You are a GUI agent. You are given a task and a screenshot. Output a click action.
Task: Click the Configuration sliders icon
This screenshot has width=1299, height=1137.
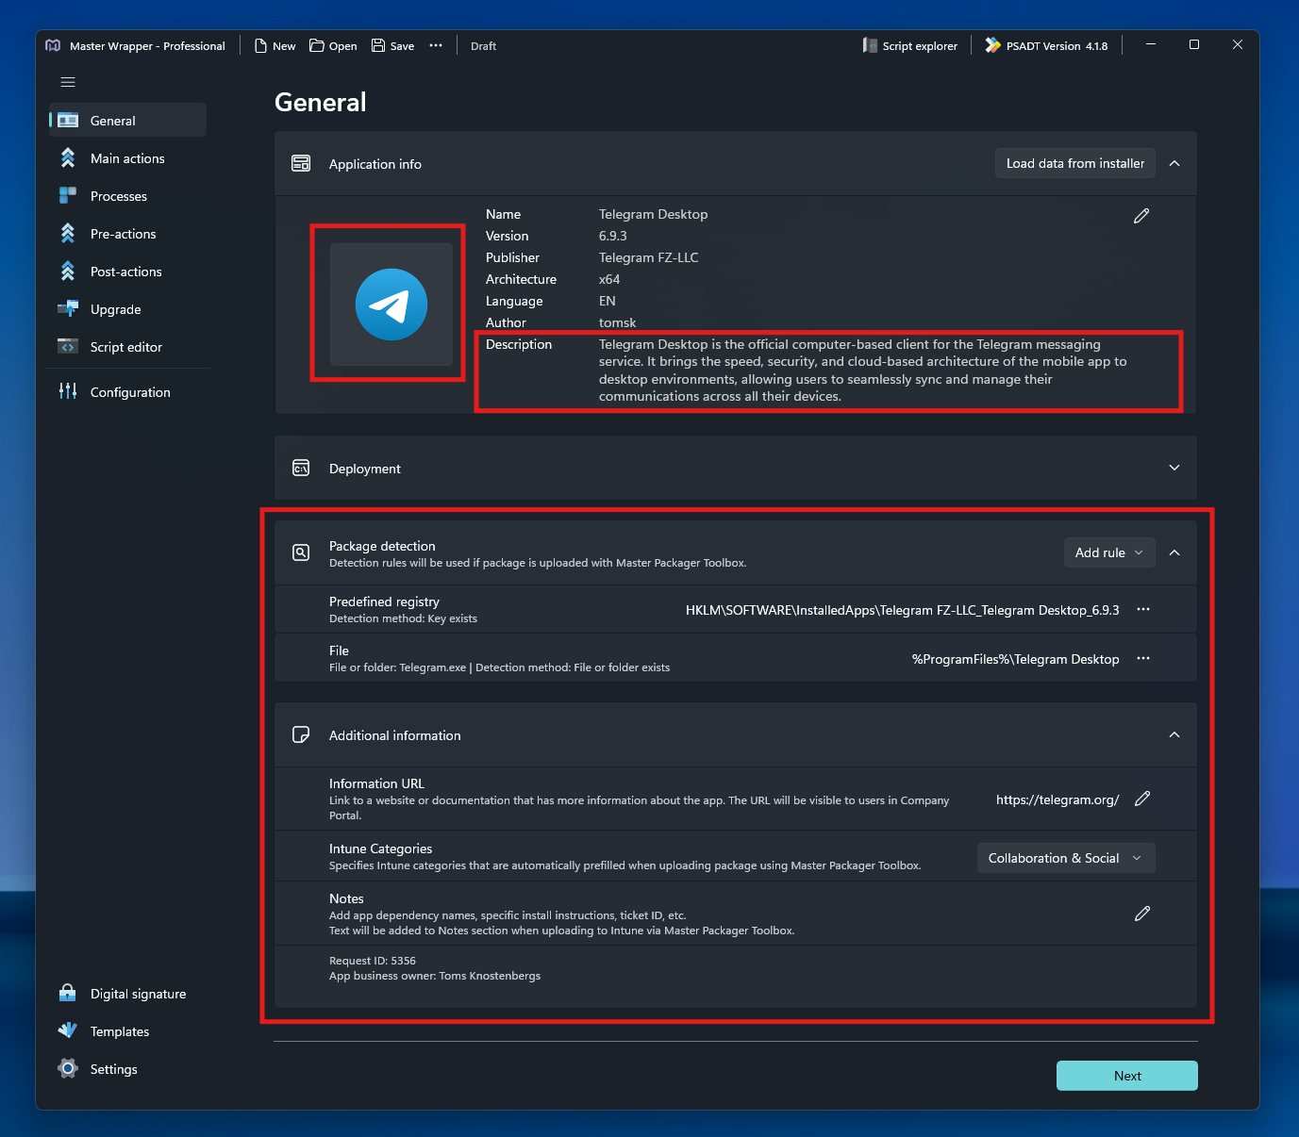68,391
